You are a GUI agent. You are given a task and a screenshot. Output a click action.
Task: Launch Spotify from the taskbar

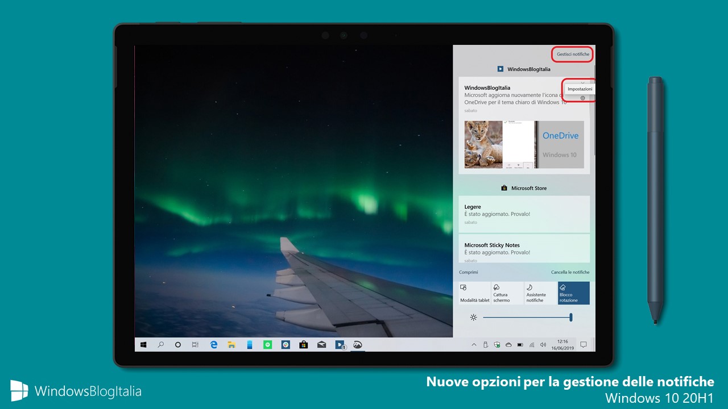pos(267,344)
